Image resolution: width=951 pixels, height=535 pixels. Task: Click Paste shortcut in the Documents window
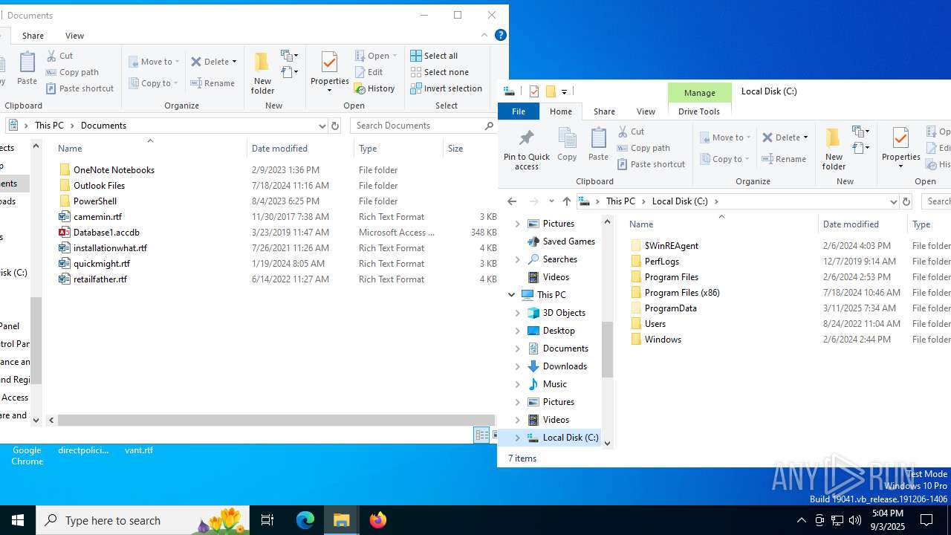point(79,88)
